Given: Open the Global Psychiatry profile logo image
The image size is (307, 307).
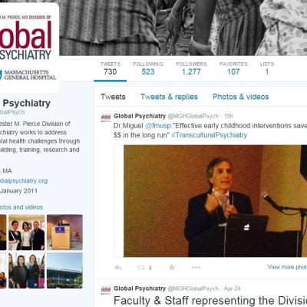Looking at the screenshot, I should [x=28, y=48].
